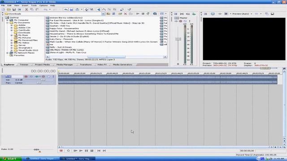The height and width of the screenshot is (161, 287).
Task: Select Nelly - Just A Dream file
Action: (61, 47)
